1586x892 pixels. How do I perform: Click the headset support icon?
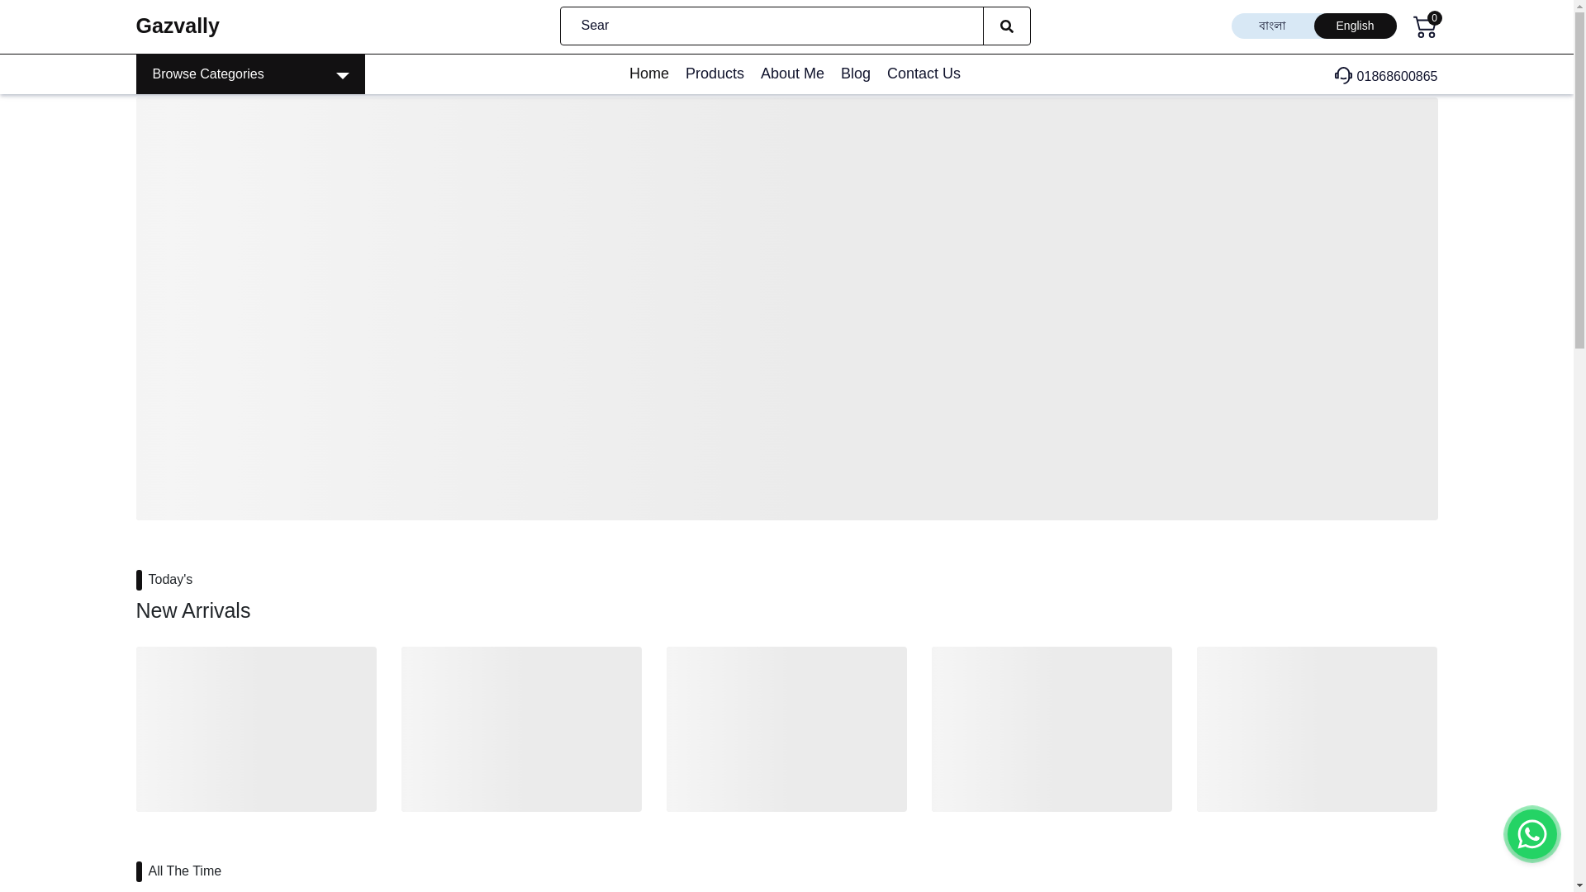pos(1343,76)
